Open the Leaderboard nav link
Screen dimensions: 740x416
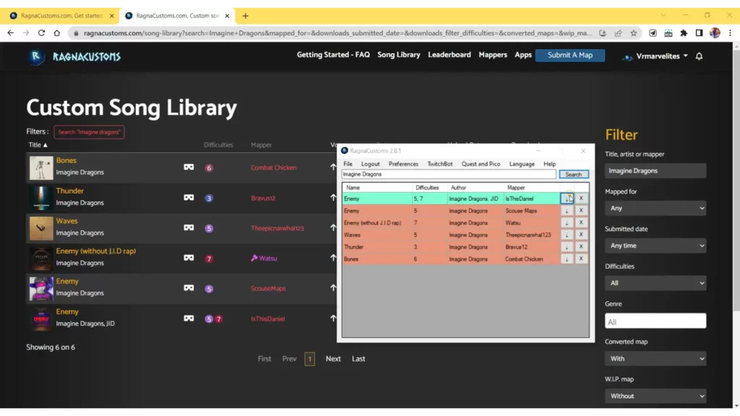pyautogui.click(x=449, y=55)
